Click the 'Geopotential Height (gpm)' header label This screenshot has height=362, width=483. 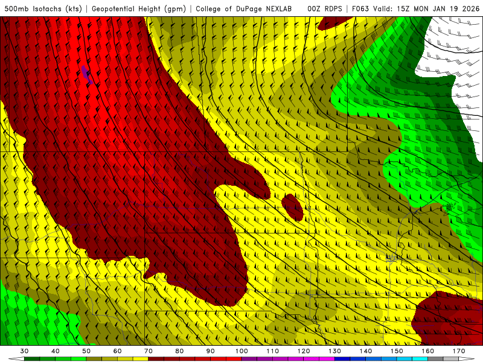pos(139,8)
